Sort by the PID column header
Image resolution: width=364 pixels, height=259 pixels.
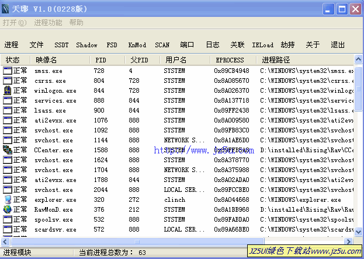tap(108, 60)
